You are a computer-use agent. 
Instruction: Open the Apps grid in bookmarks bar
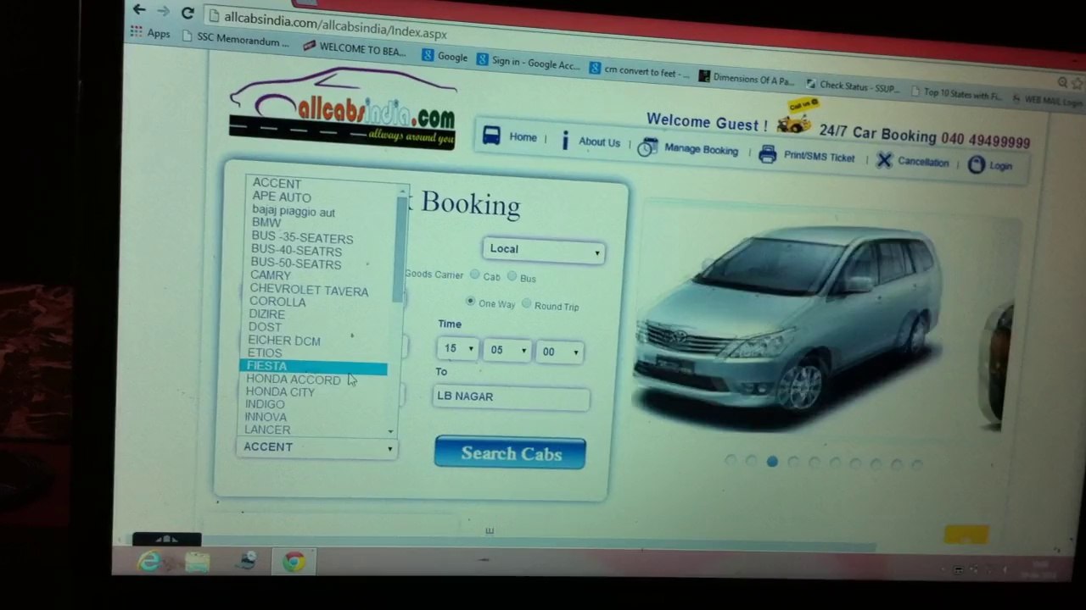click(150, 32)
